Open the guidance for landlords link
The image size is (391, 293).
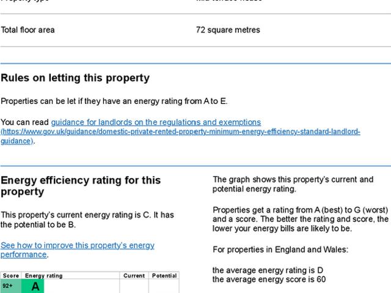tap(156, 122)
